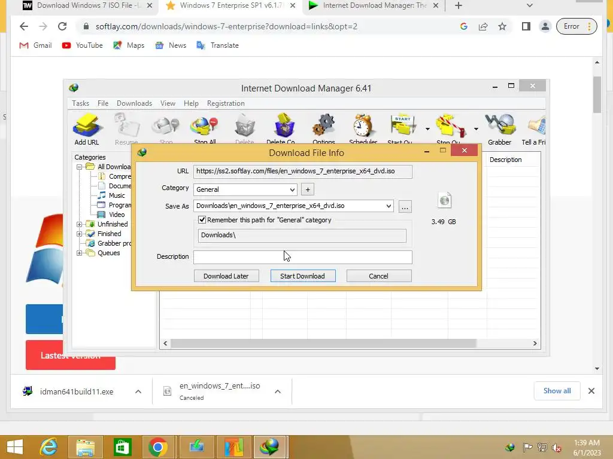The image size is (613, 459).
Task: Click the URL input field
Action: [x=302, y=172]
